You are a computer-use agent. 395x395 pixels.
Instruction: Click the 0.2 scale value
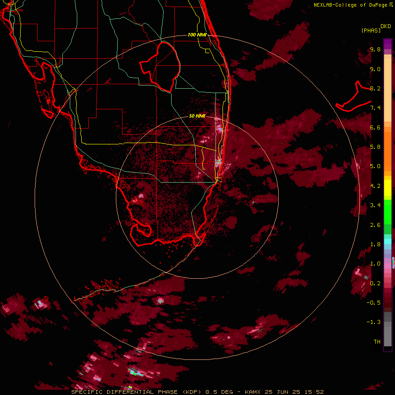pyautogui.click(x=375, y=284)
